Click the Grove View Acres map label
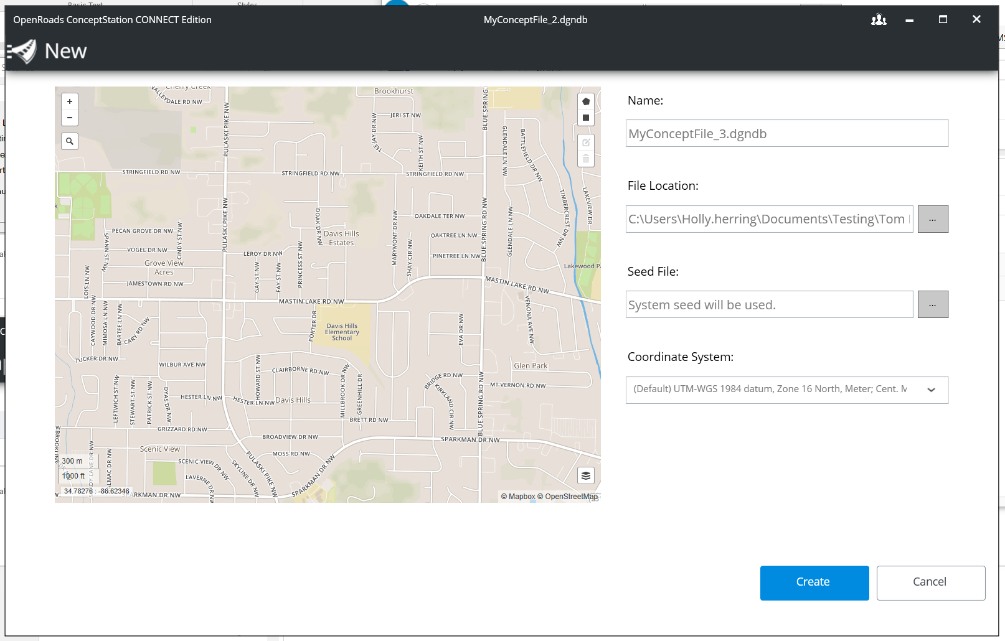This screenshot has height=641, width=1005. 164,268
